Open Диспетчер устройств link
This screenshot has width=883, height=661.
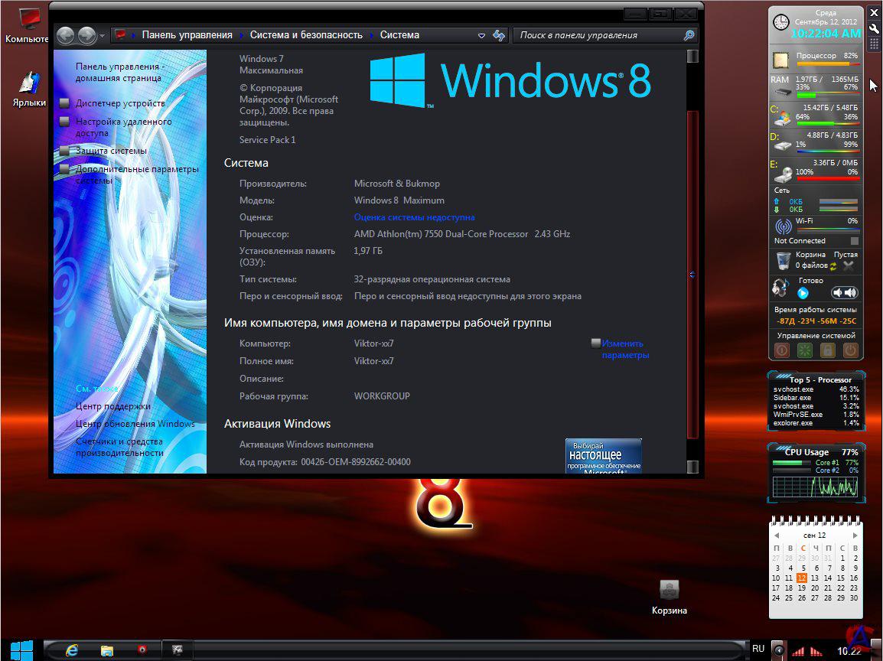tap(120, 103)
